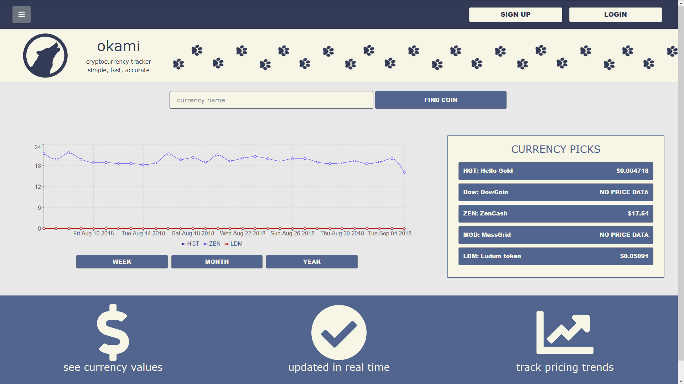This screenshot has width=684, height=384.
Task: Click the MGD MassGrid currency row
Action: [555, 234]
